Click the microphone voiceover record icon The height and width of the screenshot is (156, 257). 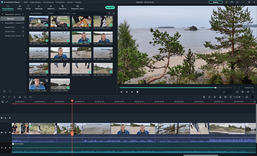pyautogui.click(x=215, y=97)
